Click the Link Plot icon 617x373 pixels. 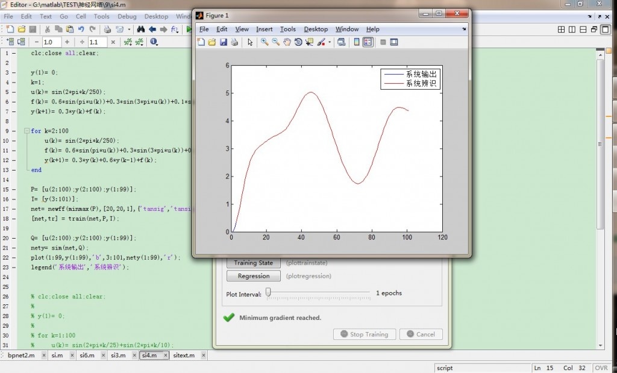pos(341,42)
